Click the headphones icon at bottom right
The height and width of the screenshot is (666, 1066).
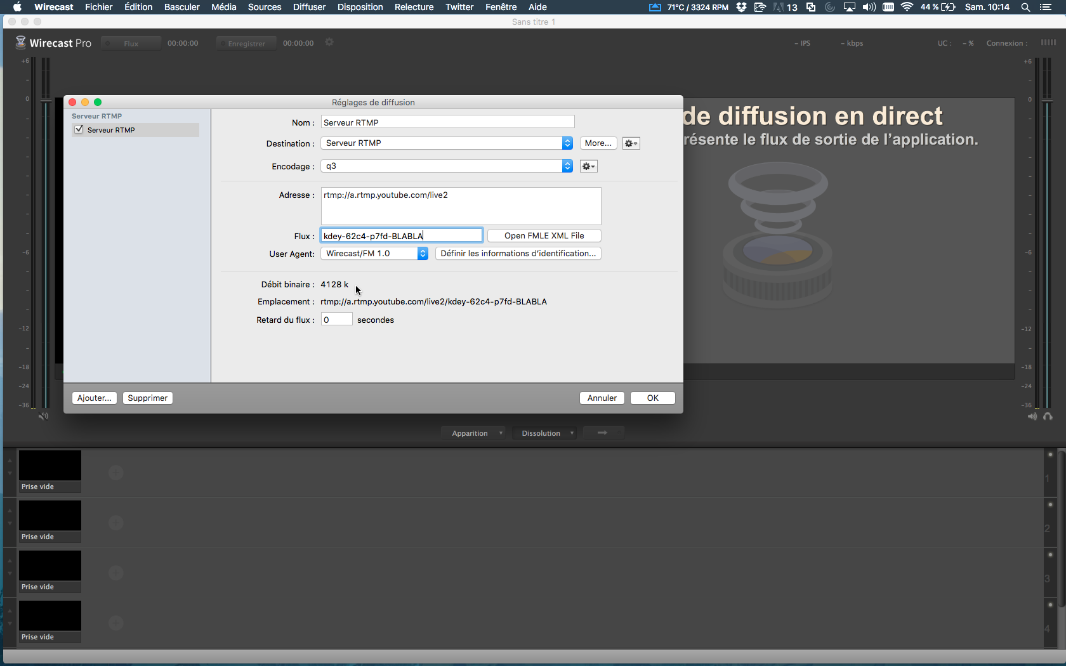click(1048, 416)
